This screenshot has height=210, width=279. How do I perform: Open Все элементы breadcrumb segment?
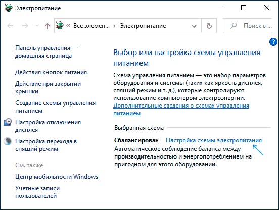[91, 26]
